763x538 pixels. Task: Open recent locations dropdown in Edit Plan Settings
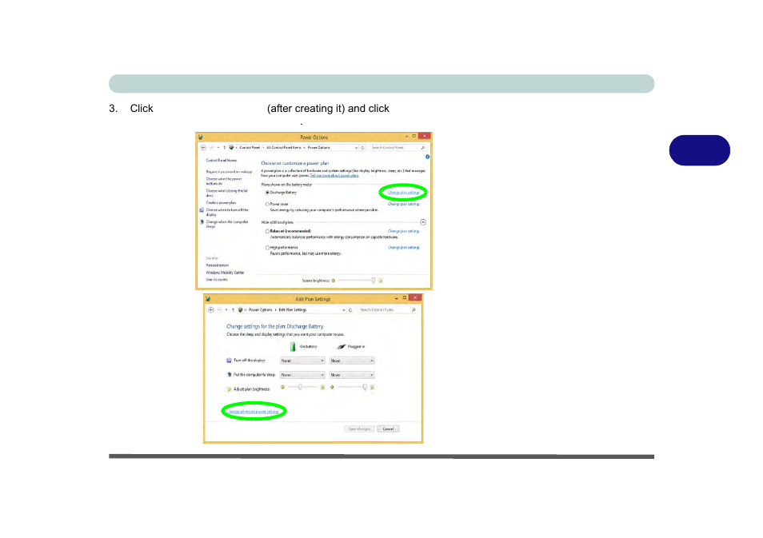(x=226, y=310)
